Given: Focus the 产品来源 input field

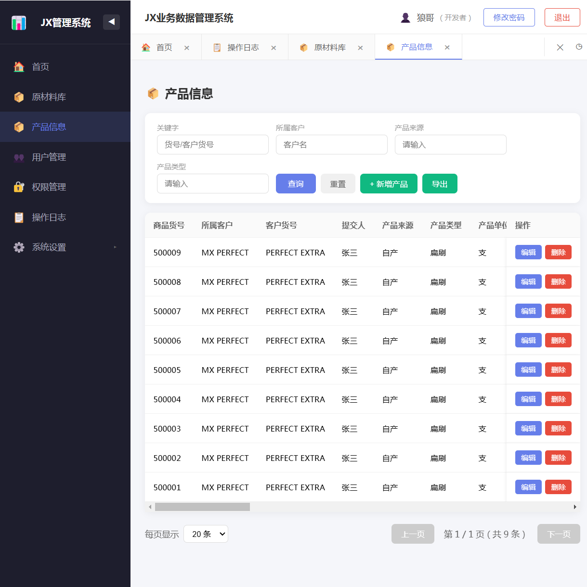Looking at the screenshot, I should pos(451,144).
